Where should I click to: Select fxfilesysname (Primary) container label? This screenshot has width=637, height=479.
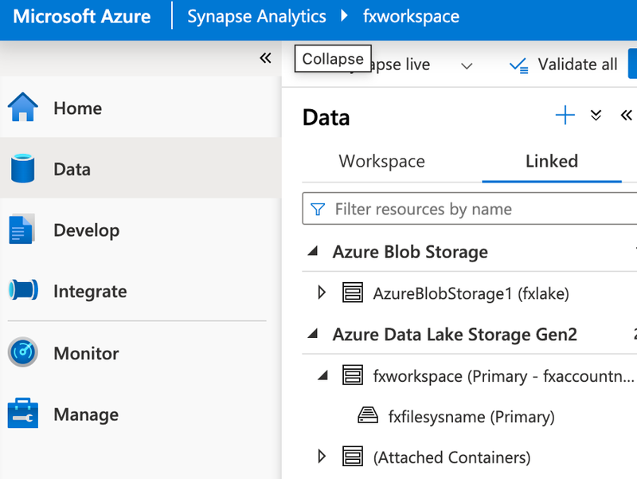471,417
